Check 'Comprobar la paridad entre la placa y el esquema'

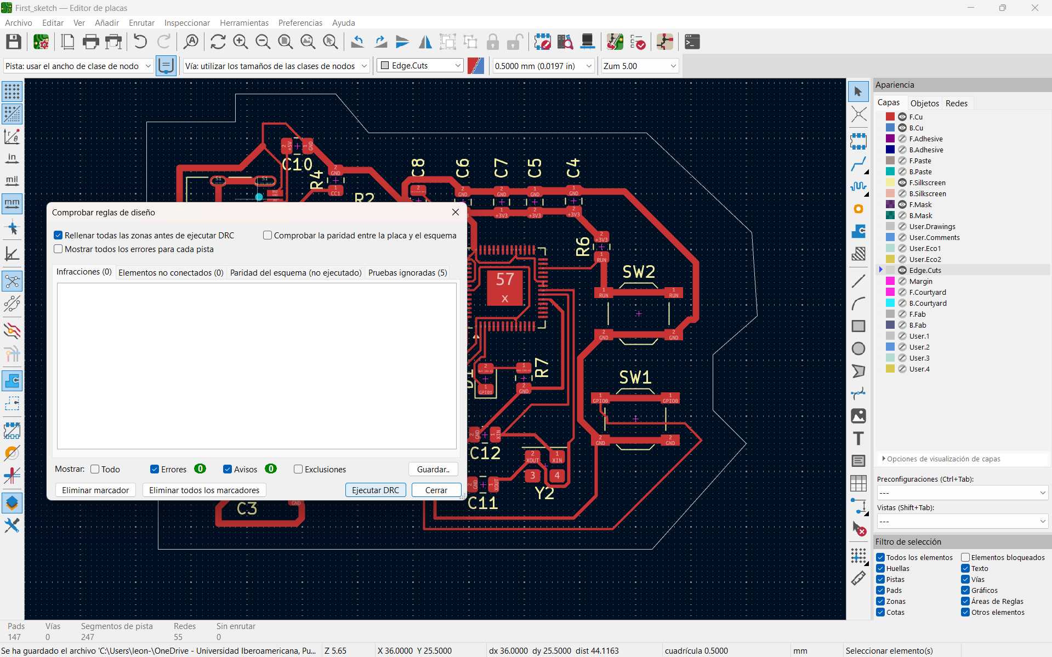pos(268,236)
